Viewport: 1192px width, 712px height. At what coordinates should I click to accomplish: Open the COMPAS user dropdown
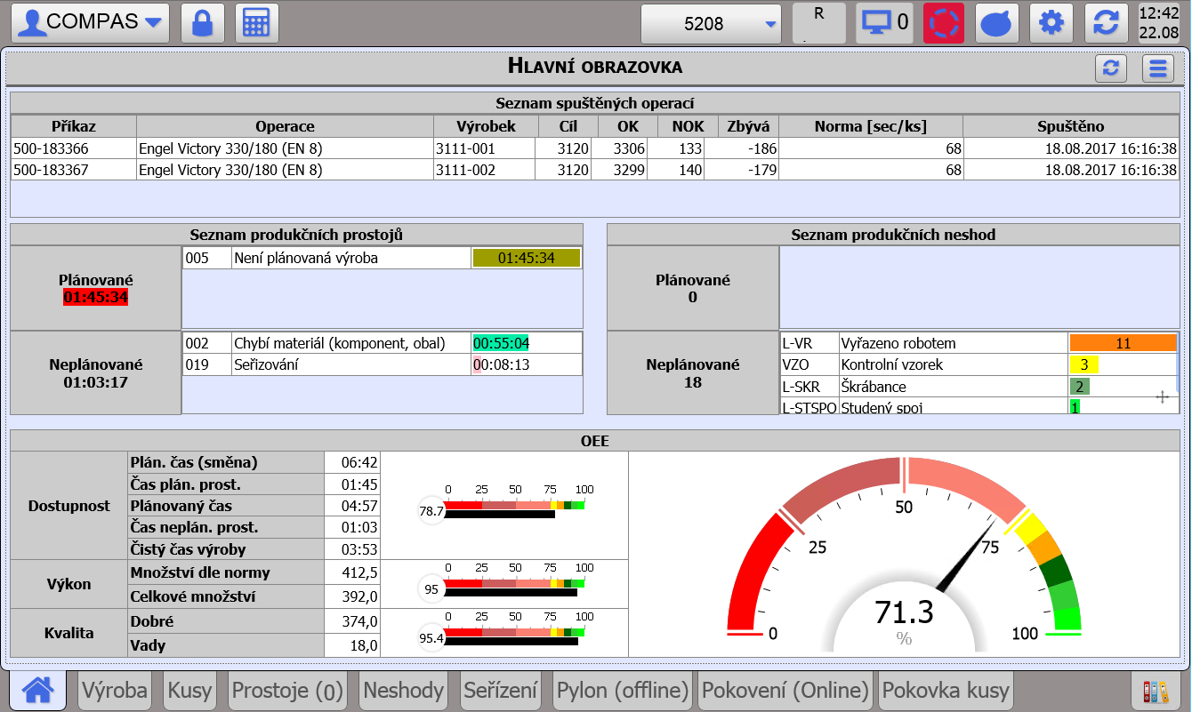coord(92,22)
